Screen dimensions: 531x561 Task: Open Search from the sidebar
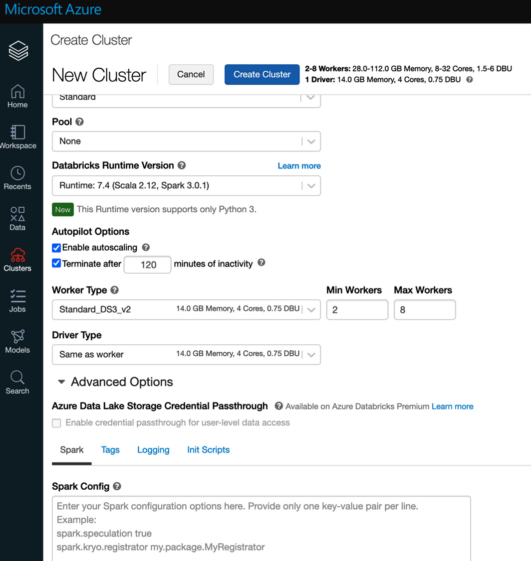click(x=17, y=383)
